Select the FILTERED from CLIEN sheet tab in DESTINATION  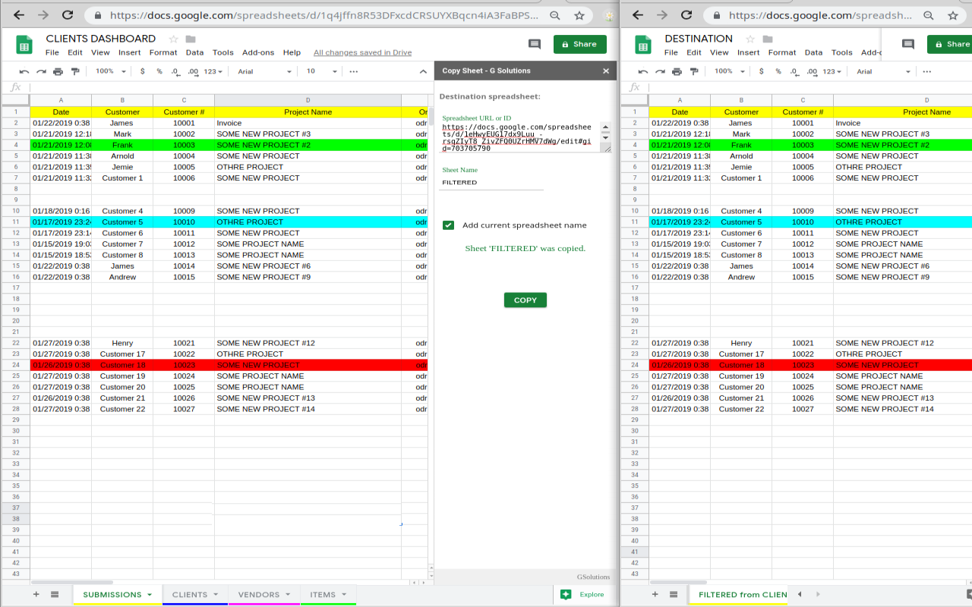(x=743, y=594)
